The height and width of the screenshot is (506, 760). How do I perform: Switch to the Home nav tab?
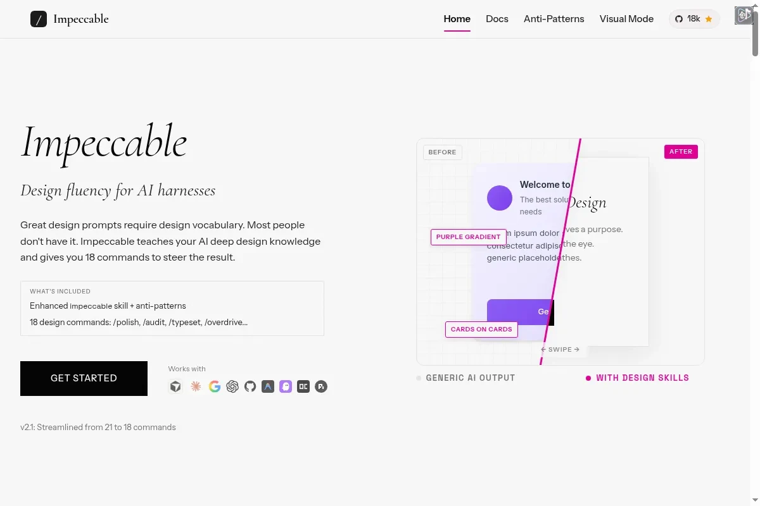[x=457, y=19]
